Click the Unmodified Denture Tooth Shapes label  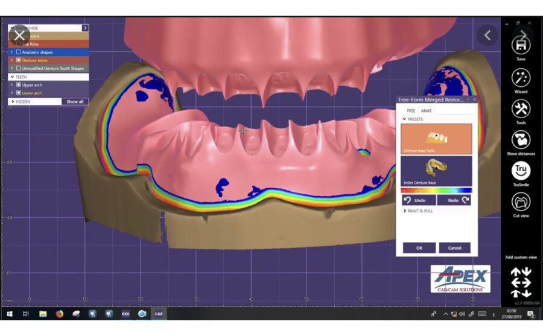point(52,68)
